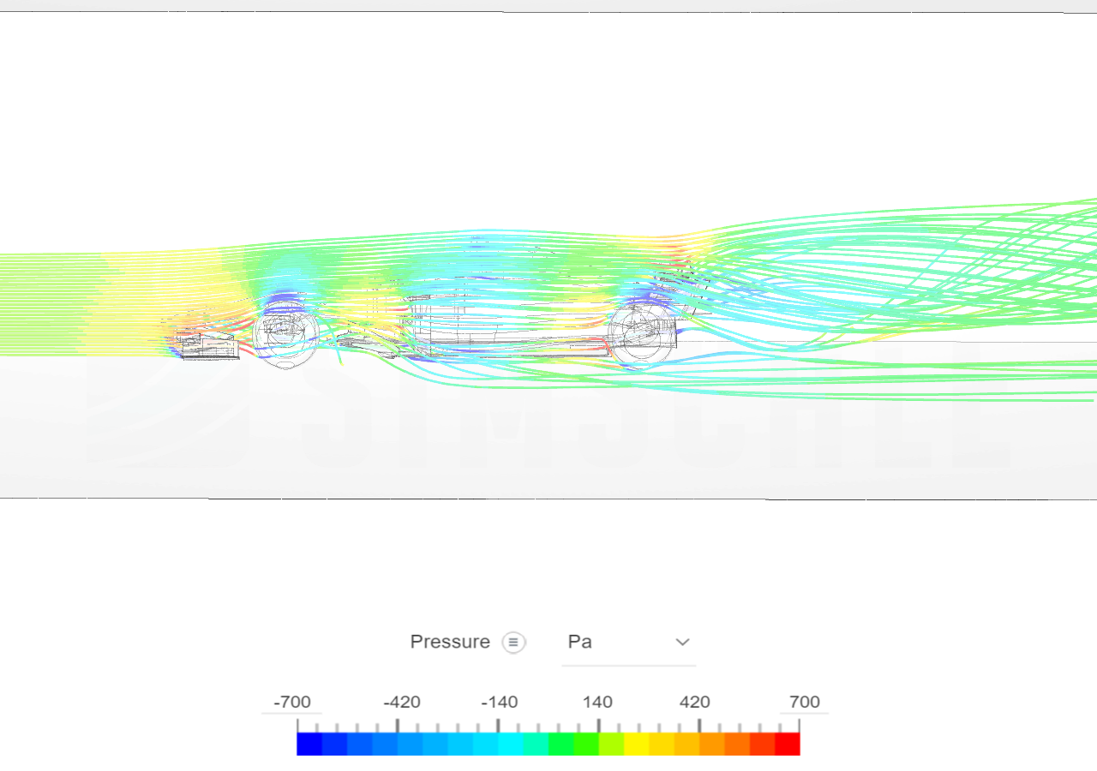Click the dark blue end of color bar
Screen dimensions: 1097x771
pyautogui.click(x=309, y=744)
